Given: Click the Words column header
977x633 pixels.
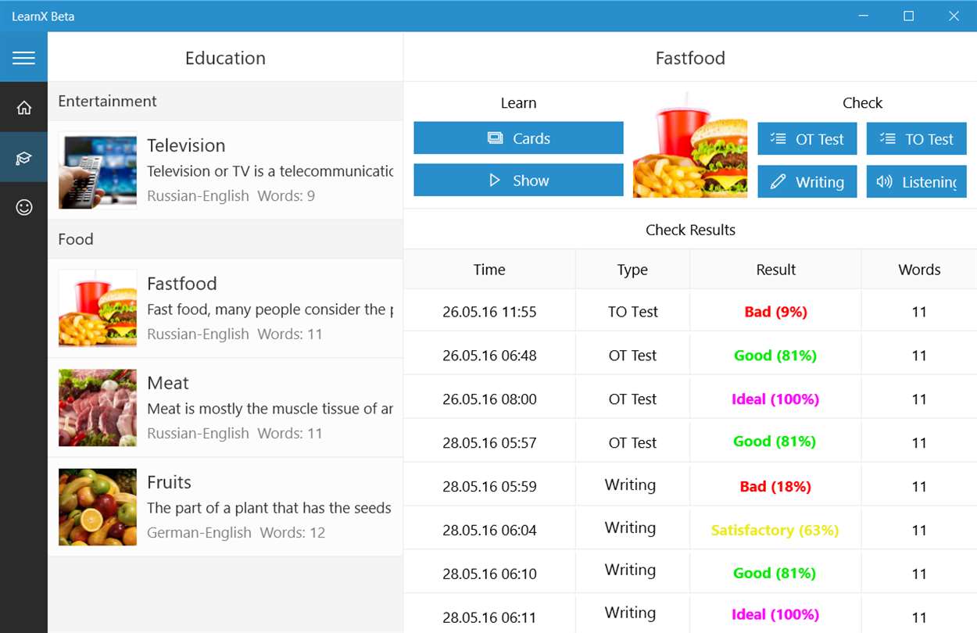Looking at the screenshot, I should pos(919,270).
